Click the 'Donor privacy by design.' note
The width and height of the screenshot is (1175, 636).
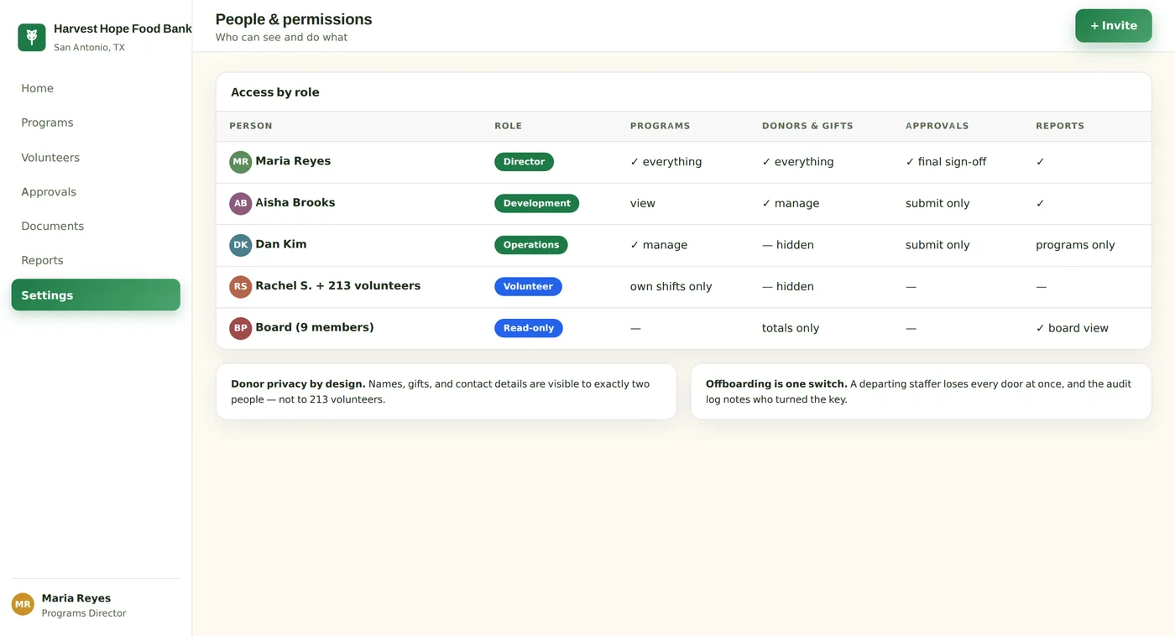pyautogui.click(x=446, y=392)
